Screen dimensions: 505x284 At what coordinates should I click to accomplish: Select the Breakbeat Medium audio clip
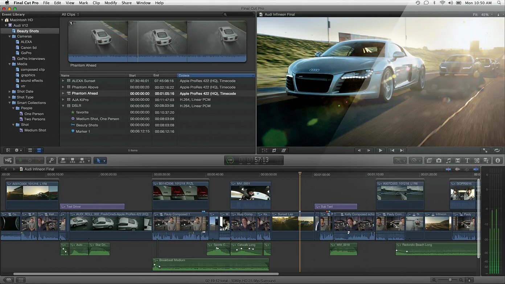point(210,265)
